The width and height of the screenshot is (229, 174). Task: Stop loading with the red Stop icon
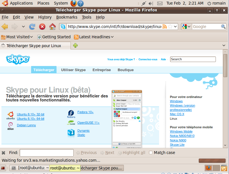(x=42, y=27)
